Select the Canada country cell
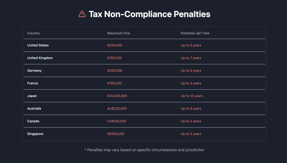This screenshot has height=163, width=287. [33, 121]
